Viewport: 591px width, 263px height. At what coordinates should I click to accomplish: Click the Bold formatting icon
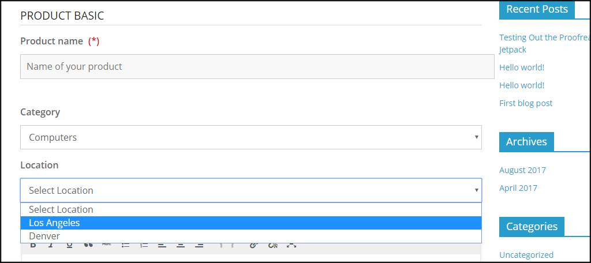(x=33, y=245)
